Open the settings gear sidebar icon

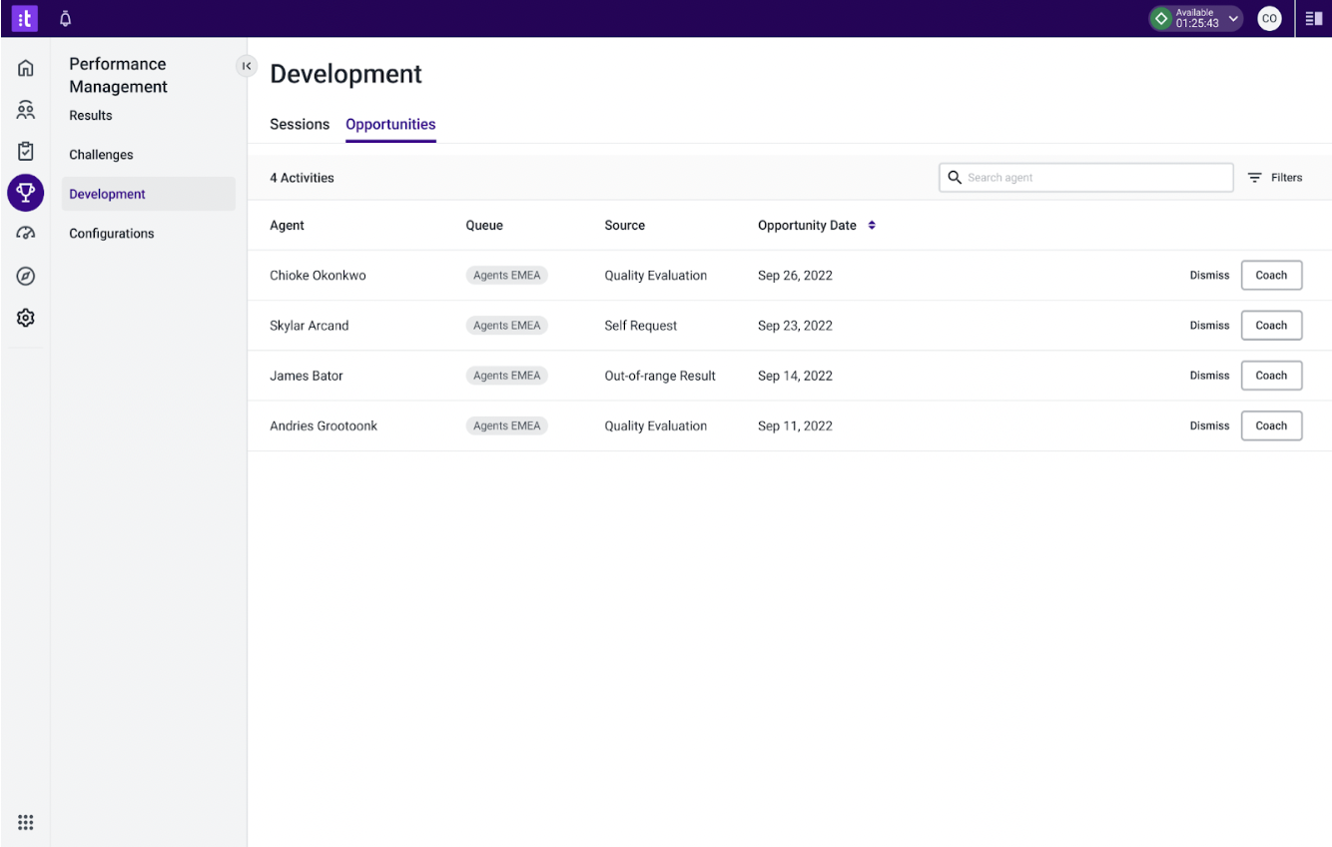[26, 318]
